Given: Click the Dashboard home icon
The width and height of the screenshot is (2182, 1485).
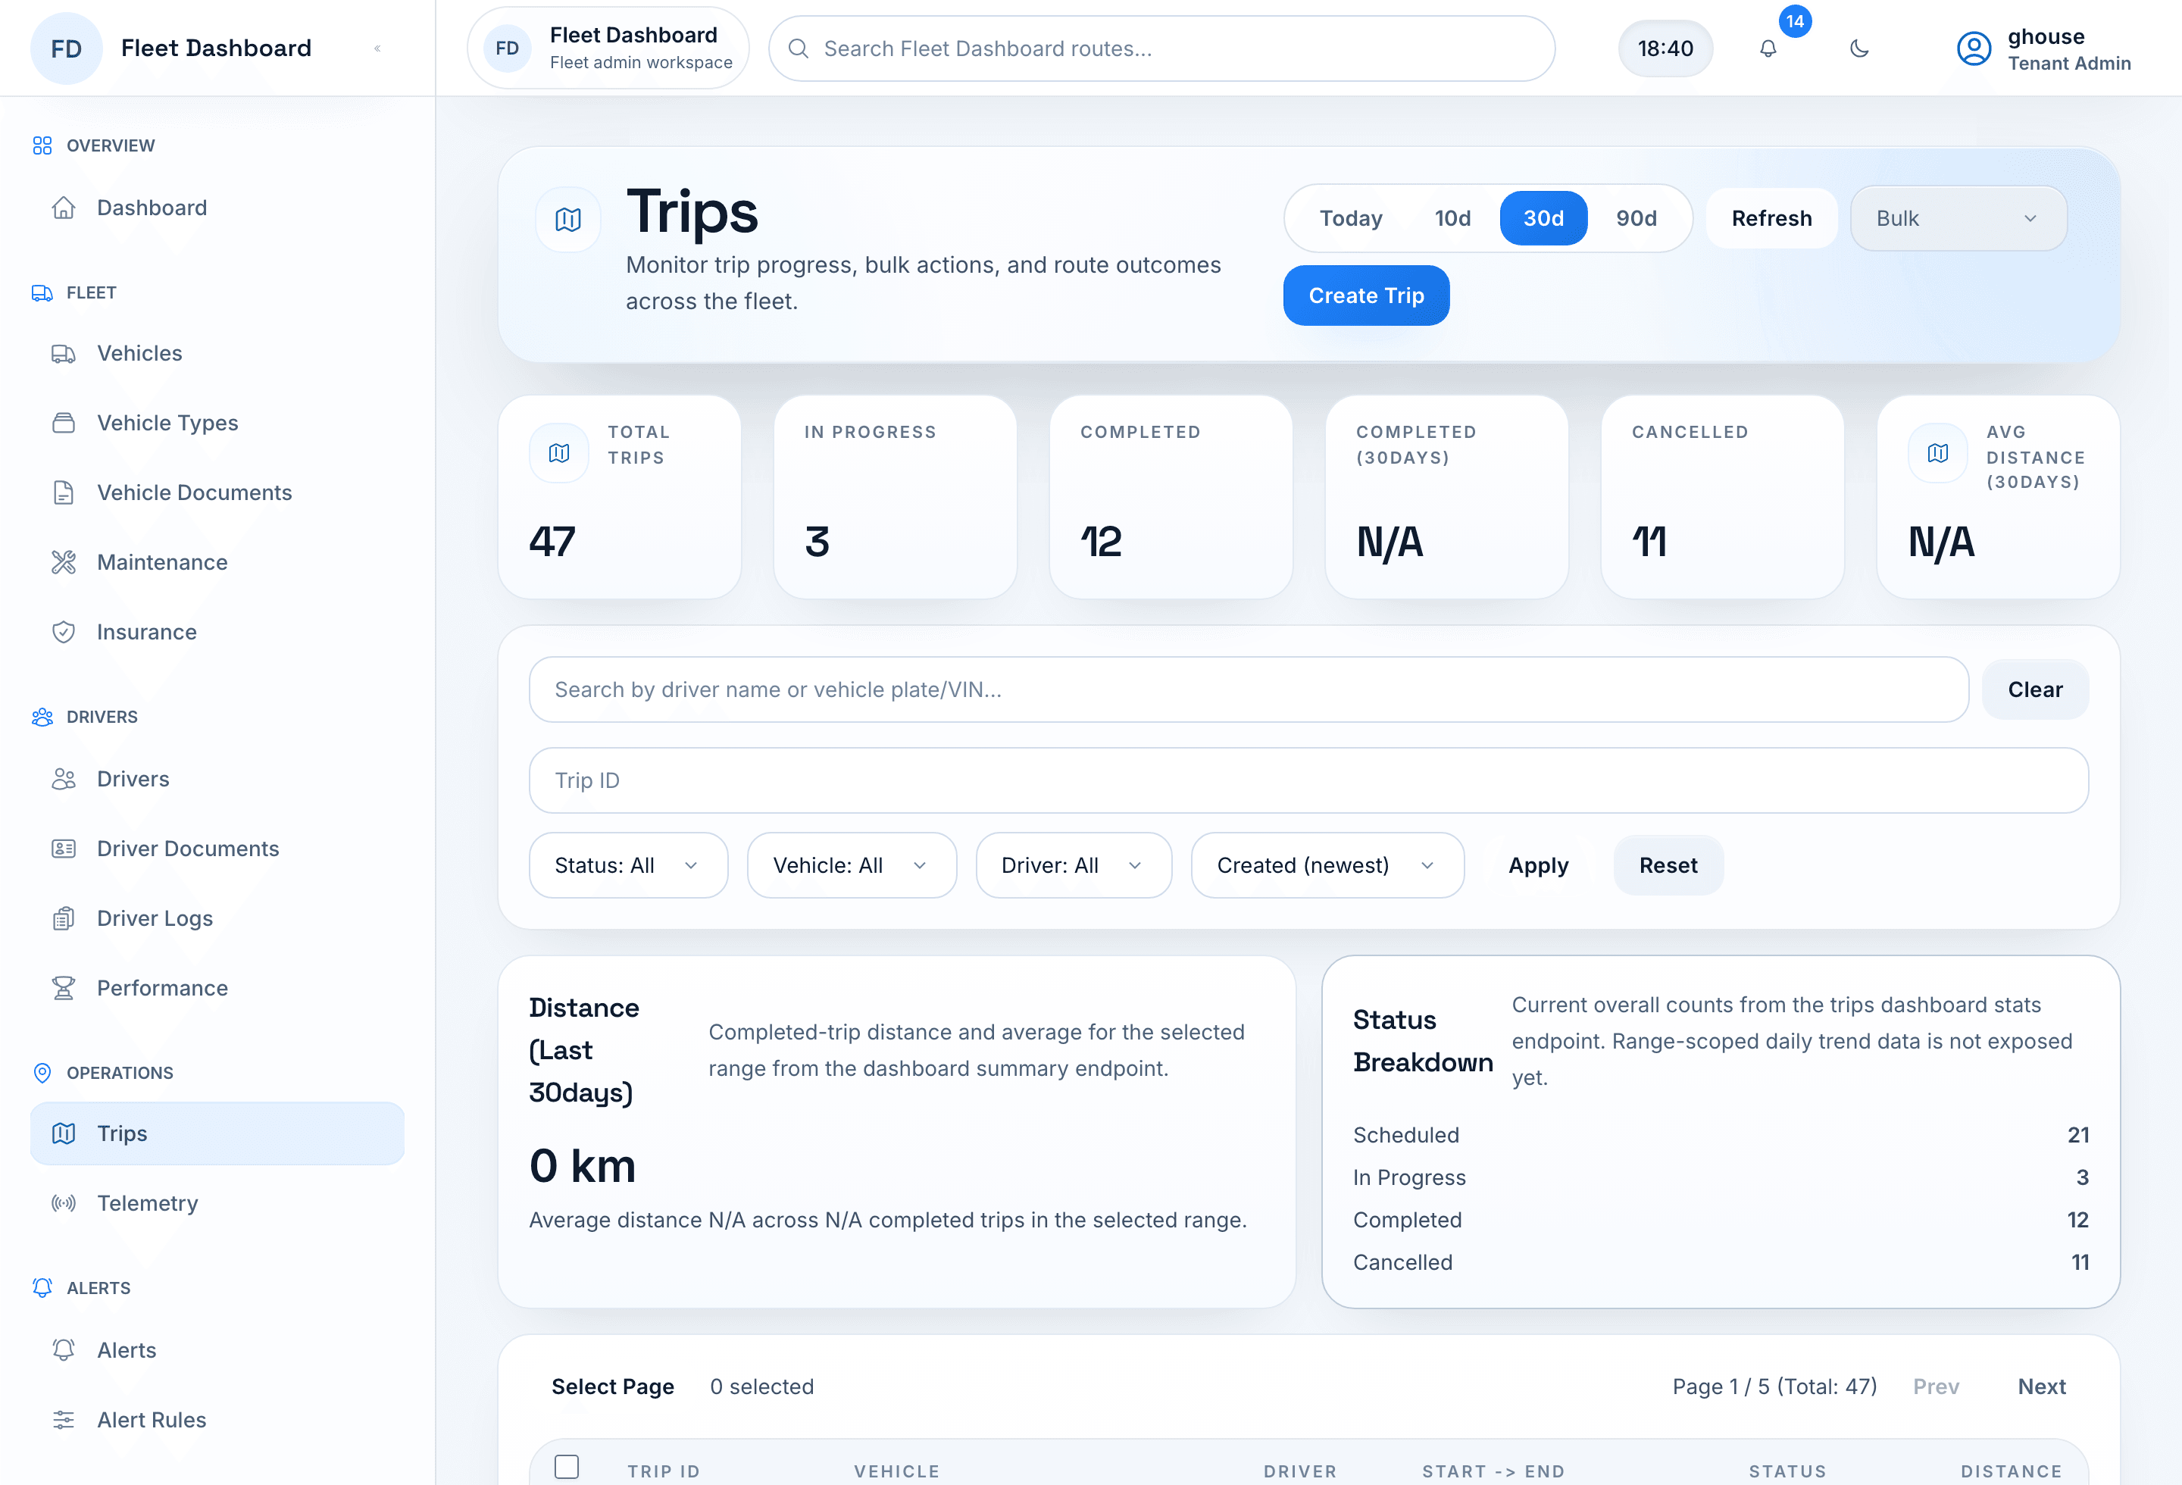Looking at the screenshot, I should pos(63,208).
